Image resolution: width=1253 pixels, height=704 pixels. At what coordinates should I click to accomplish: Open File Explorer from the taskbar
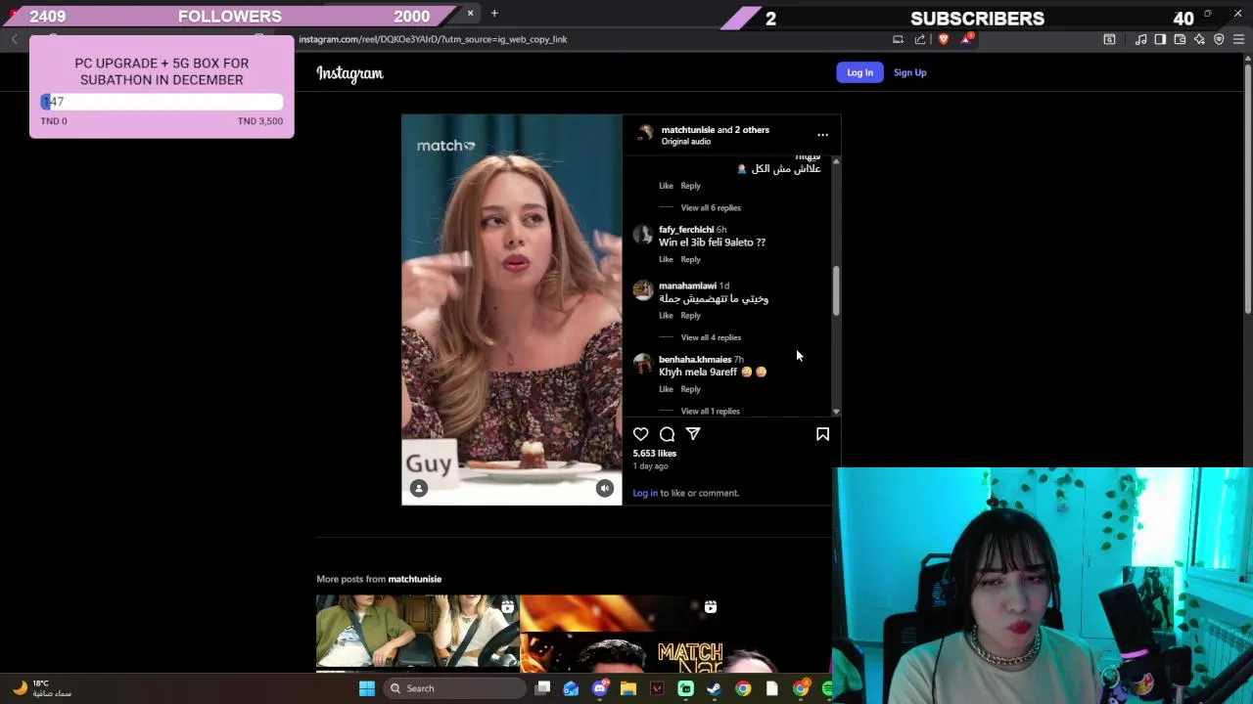tap(628, 688)
